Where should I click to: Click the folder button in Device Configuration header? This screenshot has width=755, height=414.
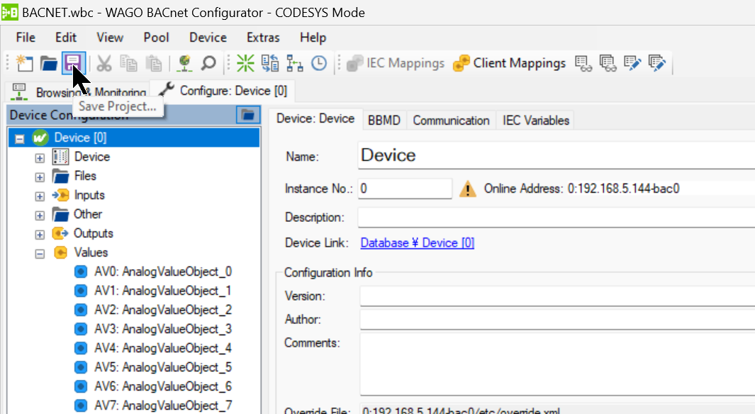point(248,115)
